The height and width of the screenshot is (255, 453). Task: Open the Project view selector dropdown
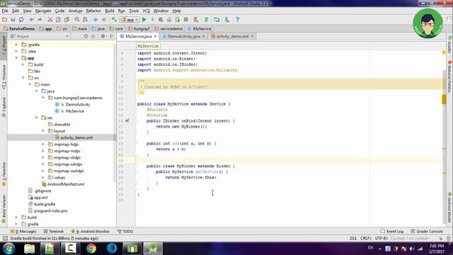[x=40, y=36]
